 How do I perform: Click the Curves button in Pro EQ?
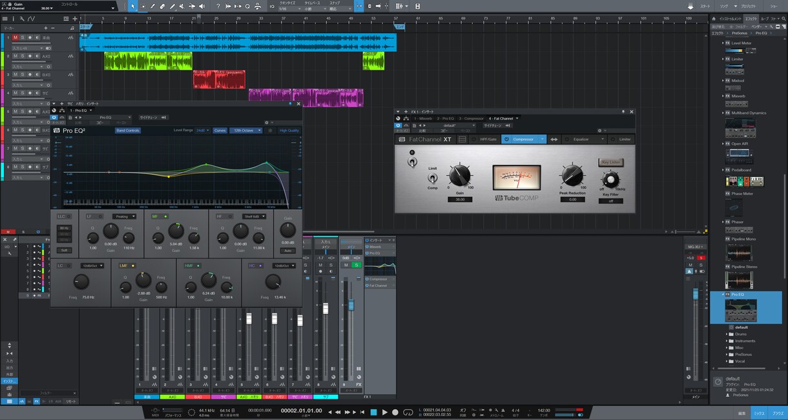[220, 131]
